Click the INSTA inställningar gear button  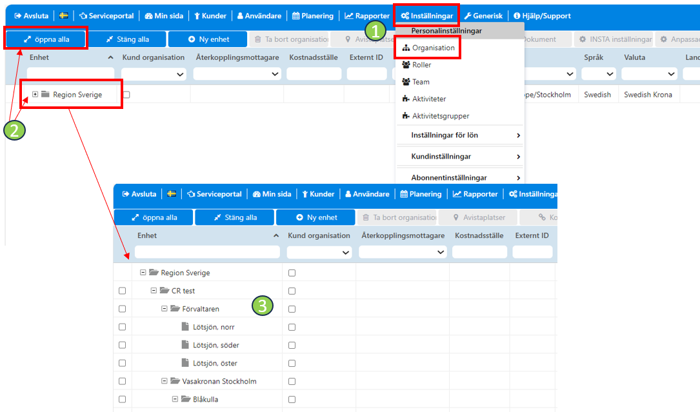coord(615,39)
